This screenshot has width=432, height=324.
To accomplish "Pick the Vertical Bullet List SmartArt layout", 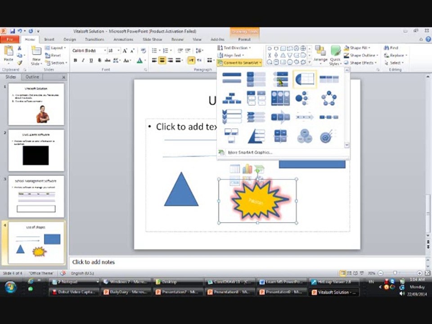I will (232, 78).
